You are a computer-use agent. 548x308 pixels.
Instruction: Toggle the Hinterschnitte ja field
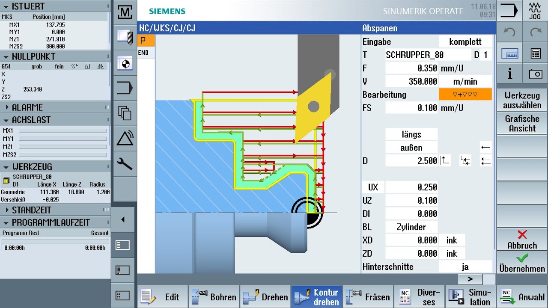(x=465, y=267)
